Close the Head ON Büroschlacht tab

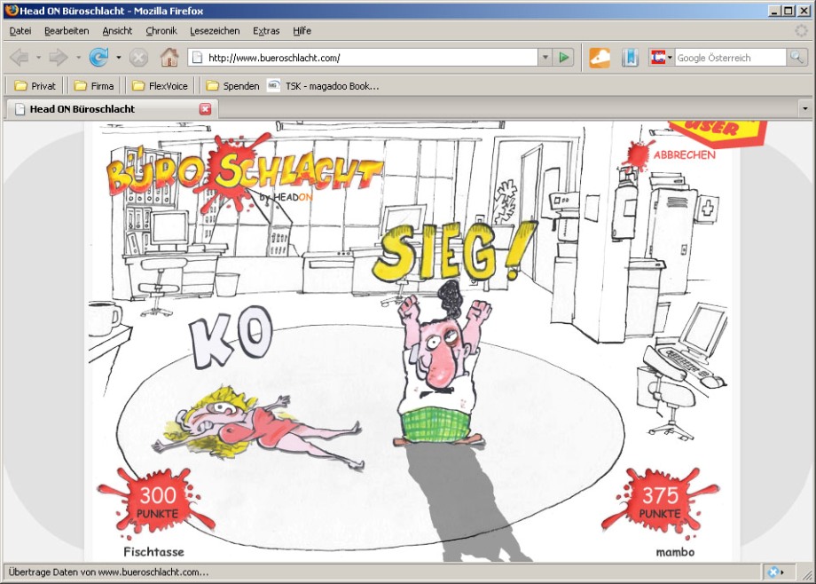tap(206, 109)
